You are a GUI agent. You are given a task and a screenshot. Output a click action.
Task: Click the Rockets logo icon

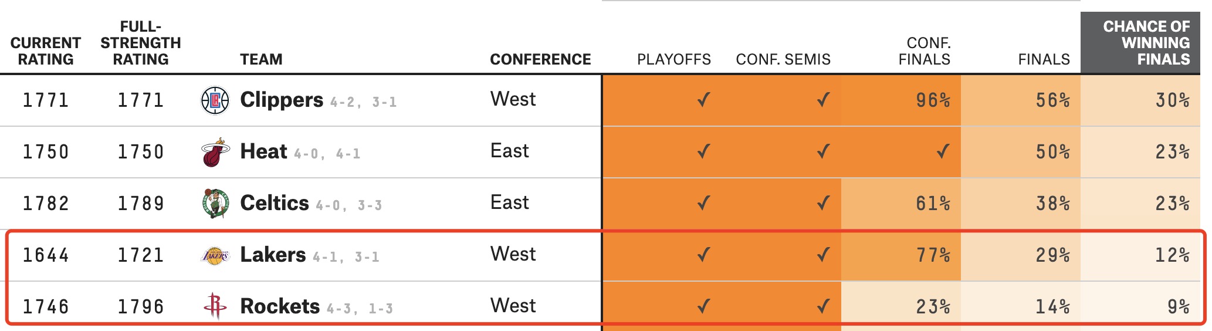tap(215, 306)
